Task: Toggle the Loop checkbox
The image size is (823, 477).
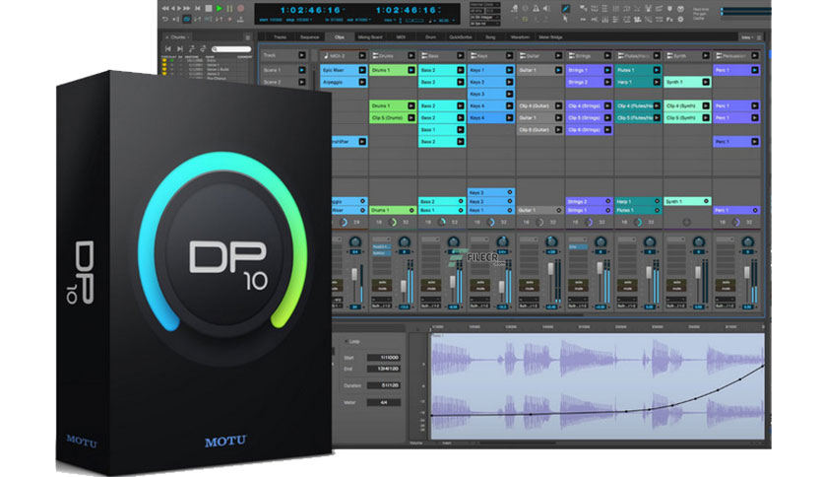Action: (346, 341)
